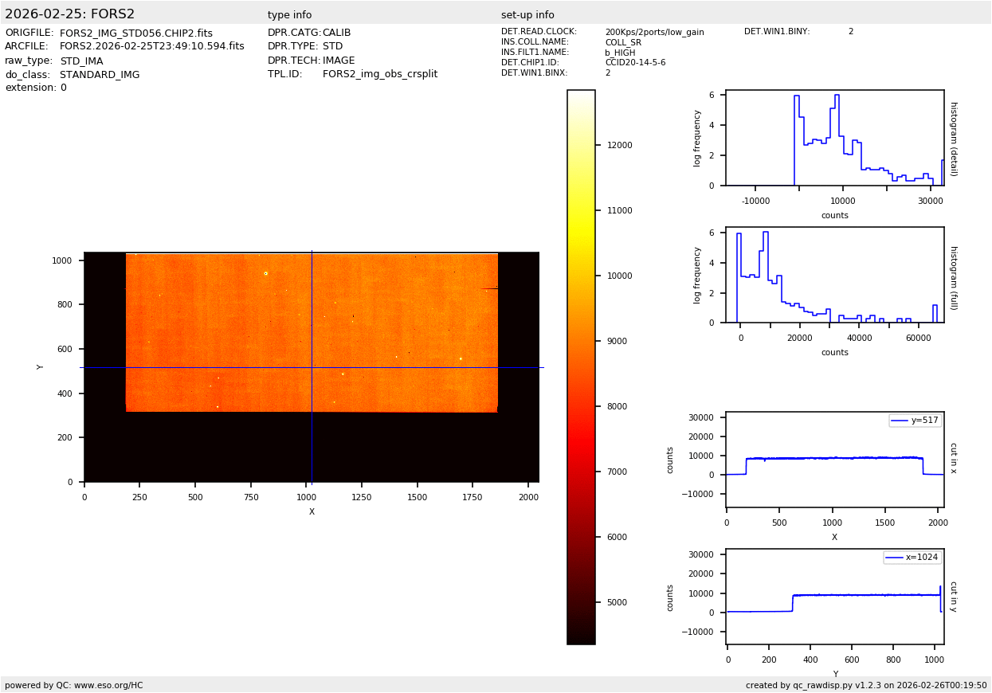
Task: Click the TPL.ID value FORS2_img_obs_crsplit
Action: click(380, 74)
